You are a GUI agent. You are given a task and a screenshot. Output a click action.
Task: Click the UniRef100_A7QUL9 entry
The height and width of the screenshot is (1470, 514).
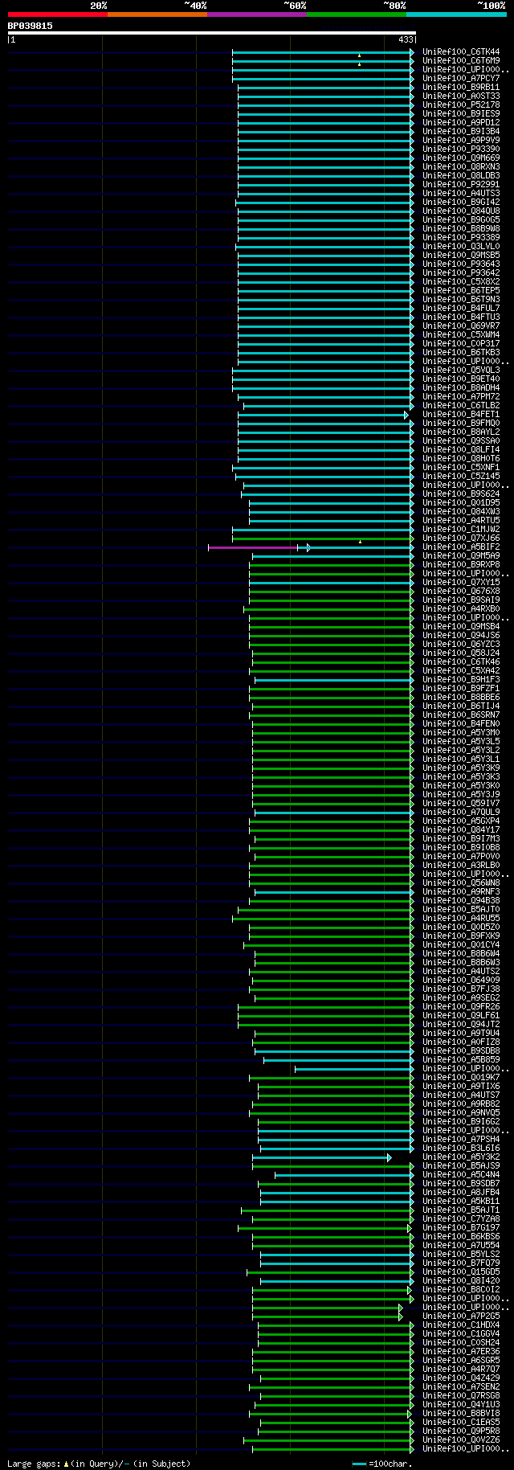click(x=461, y=812)
